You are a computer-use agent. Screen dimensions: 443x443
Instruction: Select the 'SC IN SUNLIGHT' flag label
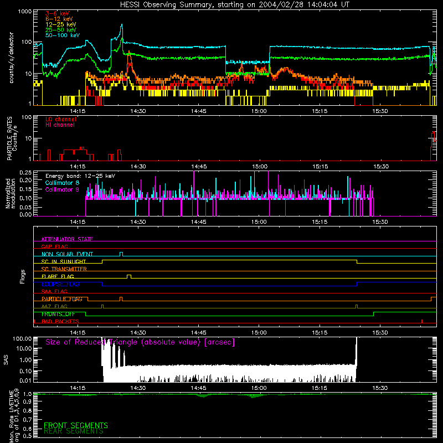64,261
